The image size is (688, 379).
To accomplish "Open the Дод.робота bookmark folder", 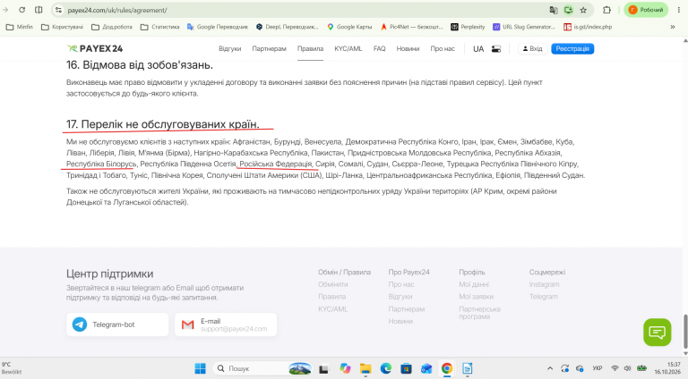I will pos(112,27).
